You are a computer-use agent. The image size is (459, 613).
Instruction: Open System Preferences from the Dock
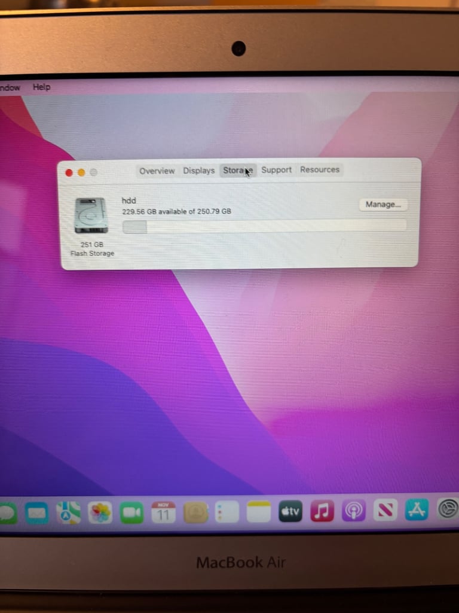(448, 509)
